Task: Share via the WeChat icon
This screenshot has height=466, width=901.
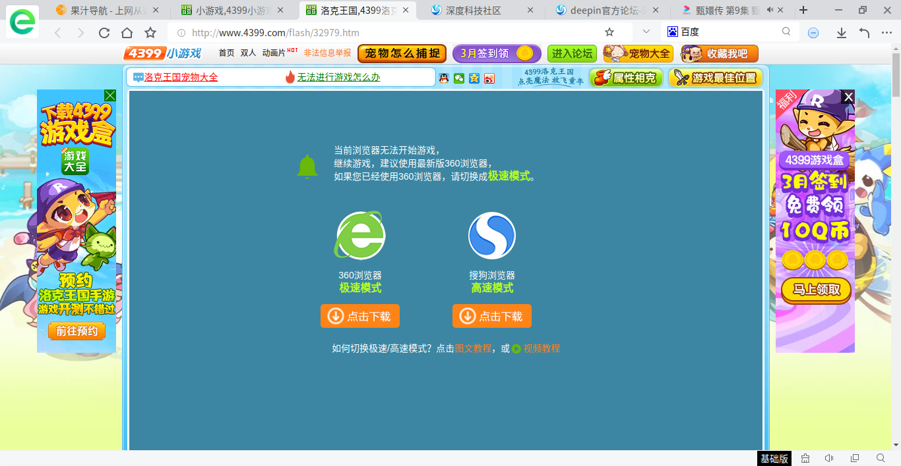Action: pos(459,78)
